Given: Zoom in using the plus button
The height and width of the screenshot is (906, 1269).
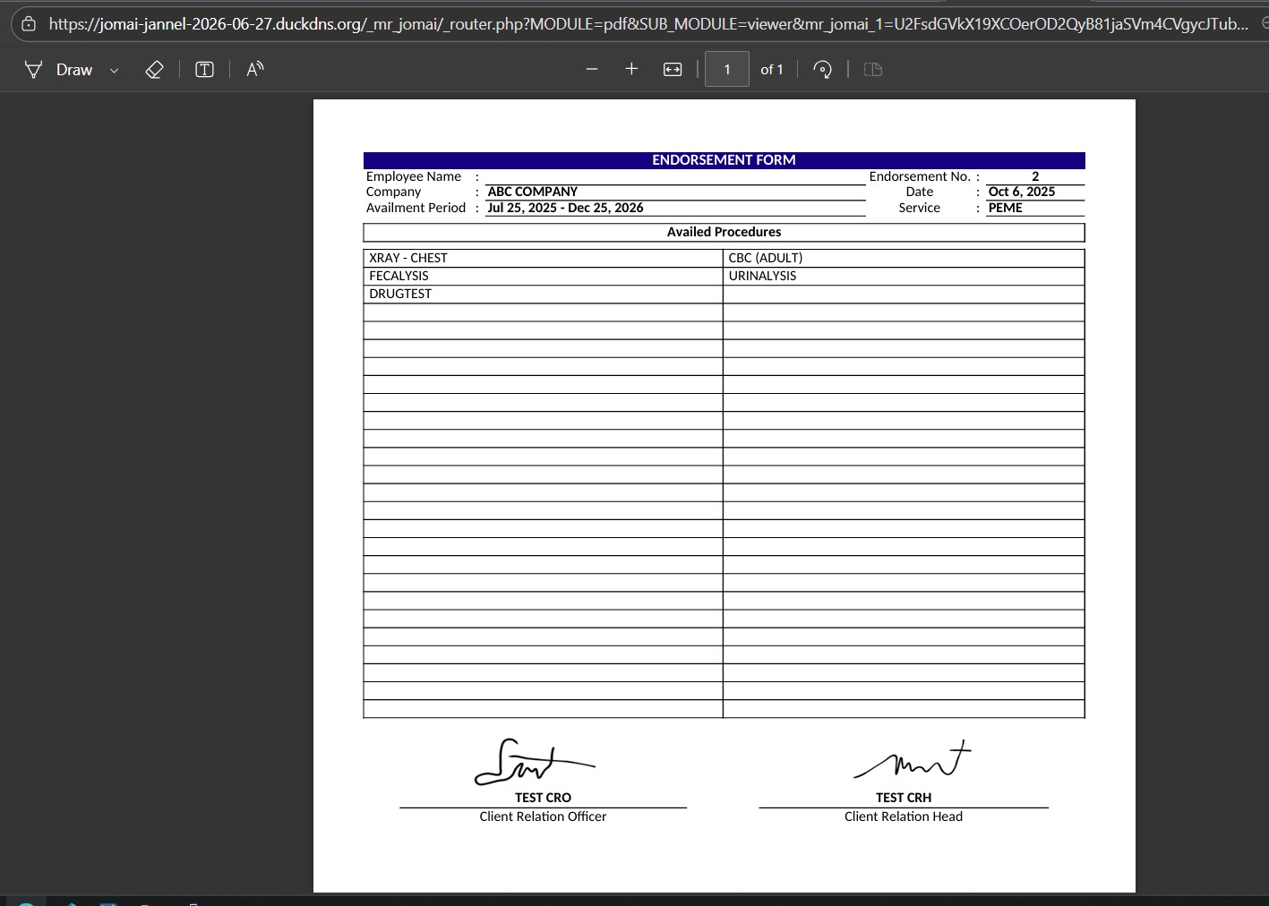Looking at the screenshot, I should [631, 70].
